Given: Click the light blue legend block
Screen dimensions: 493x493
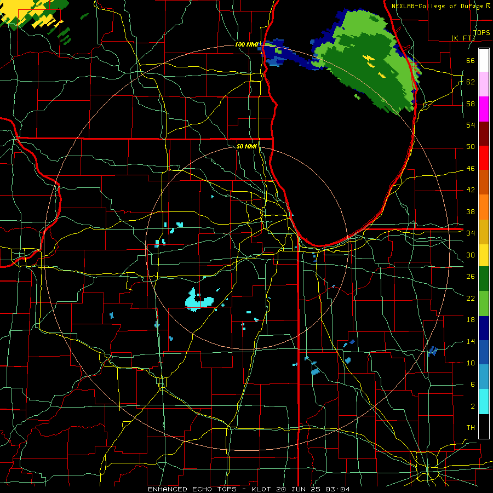Looking at the screenshot, I should click(484, 377).
